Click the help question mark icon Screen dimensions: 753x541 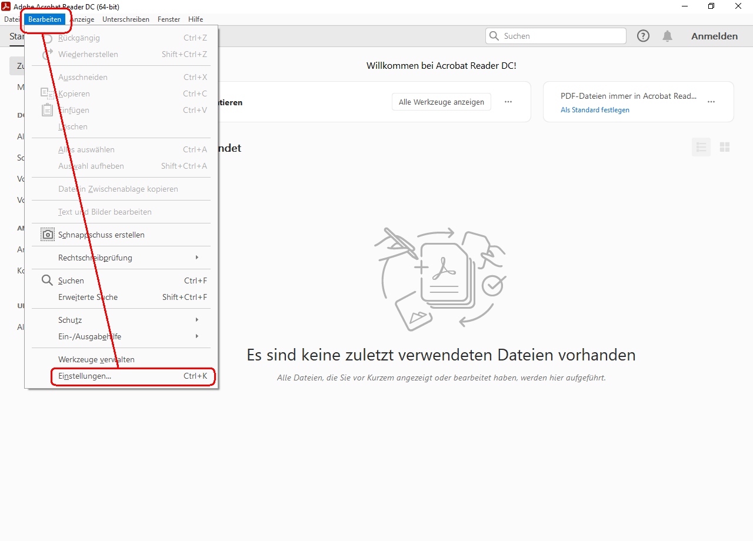click(643, 36)
